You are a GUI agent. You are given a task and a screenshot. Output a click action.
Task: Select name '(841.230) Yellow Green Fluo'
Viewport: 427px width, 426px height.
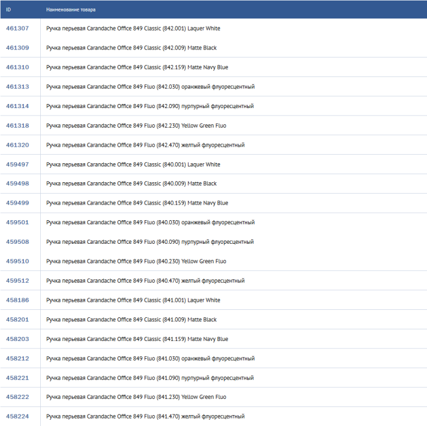click(x=191, y=397)
